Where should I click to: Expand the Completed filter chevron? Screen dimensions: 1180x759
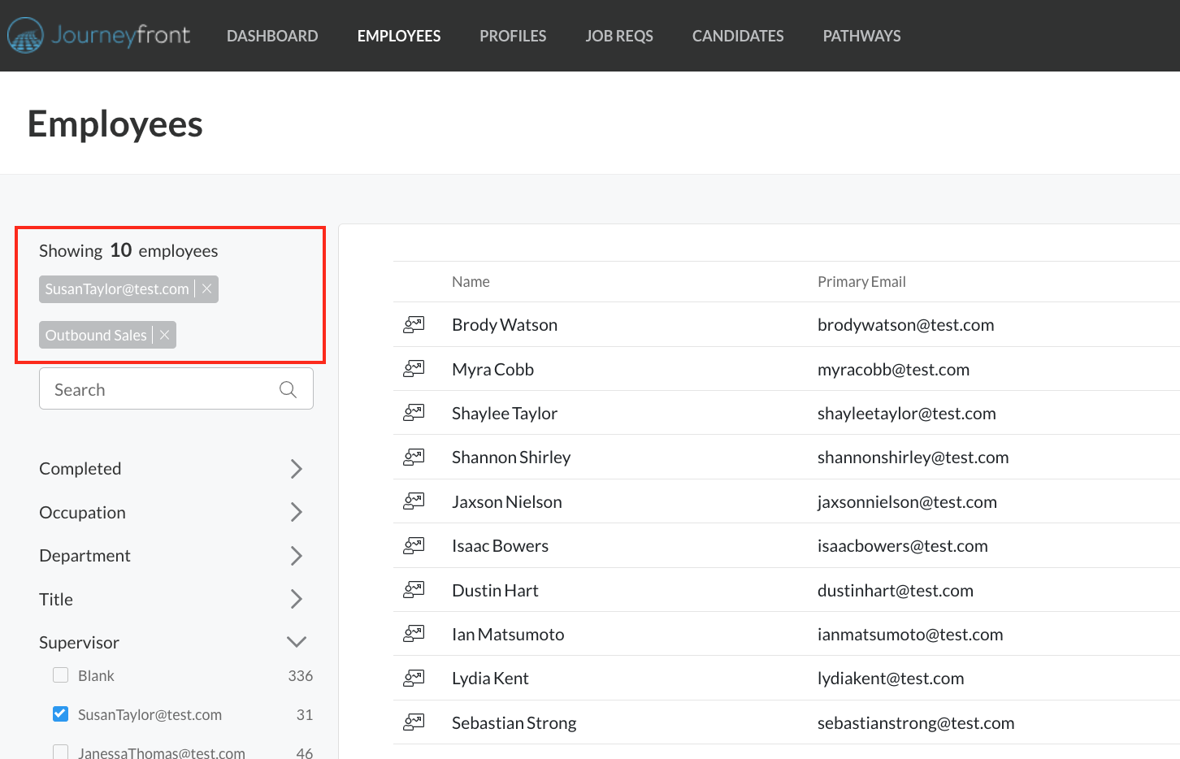pyautogui.click(x=296, y=469)
